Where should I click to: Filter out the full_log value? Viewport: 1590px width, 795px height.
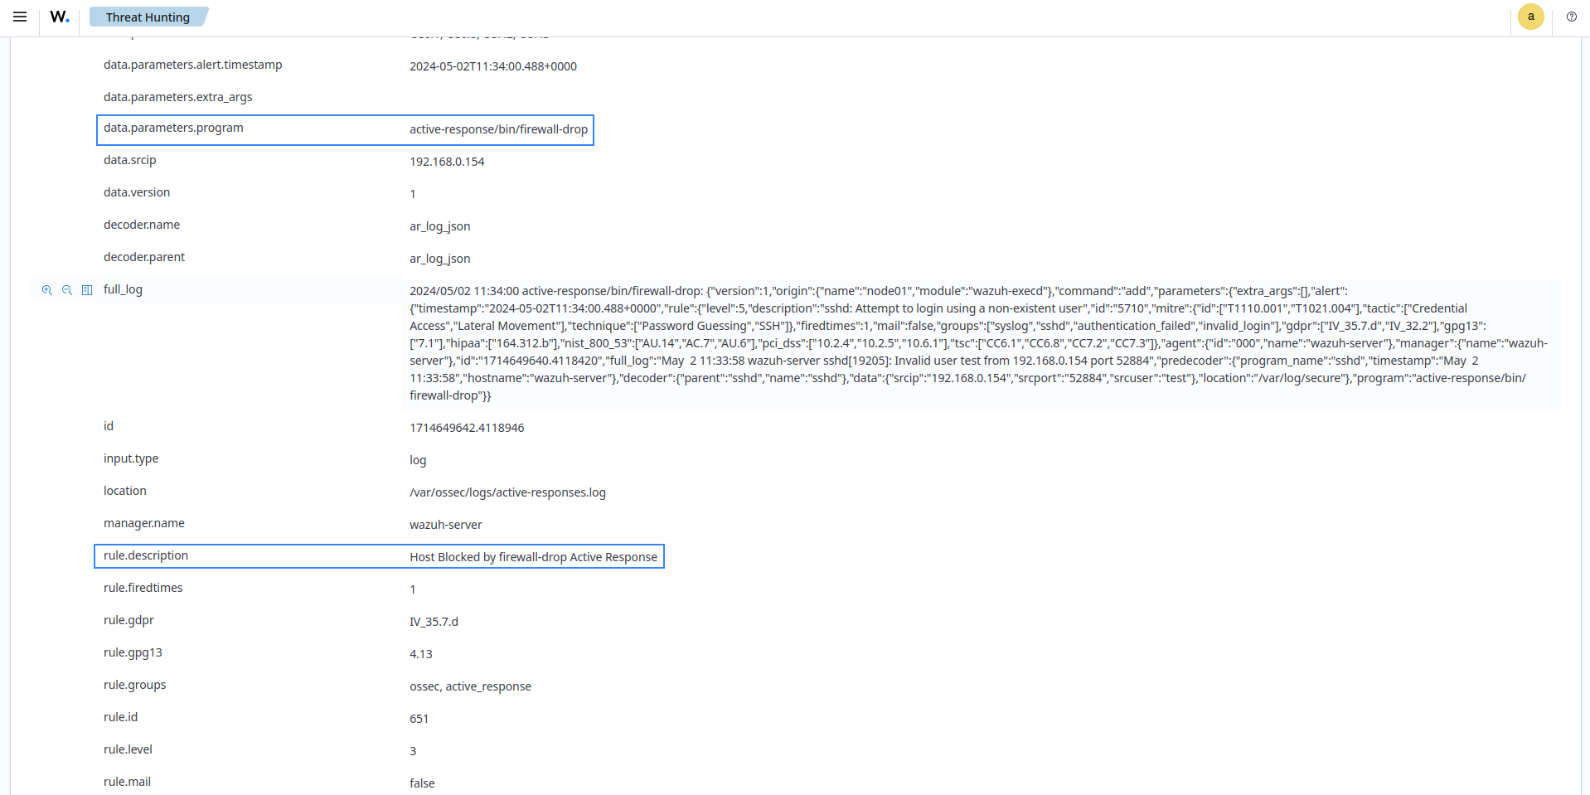tap(67, 290)
